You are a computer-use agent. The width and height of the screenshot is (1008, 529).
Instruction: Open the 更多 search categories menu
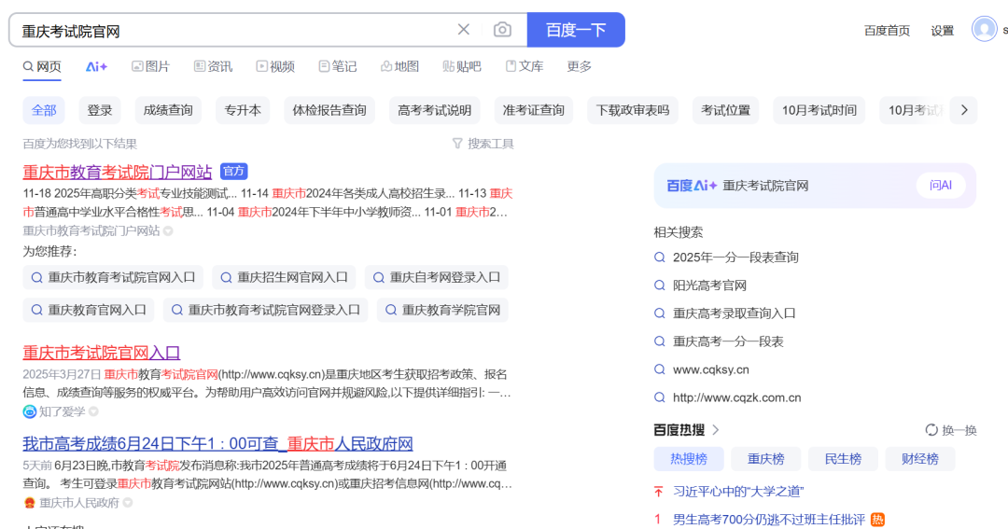click(x=580, y=66)
